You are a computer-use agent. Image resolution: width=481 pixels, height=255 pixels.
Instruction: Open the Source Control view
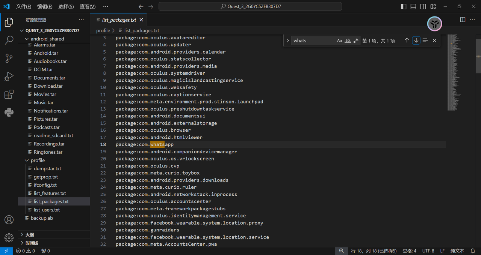coord(9,58)
